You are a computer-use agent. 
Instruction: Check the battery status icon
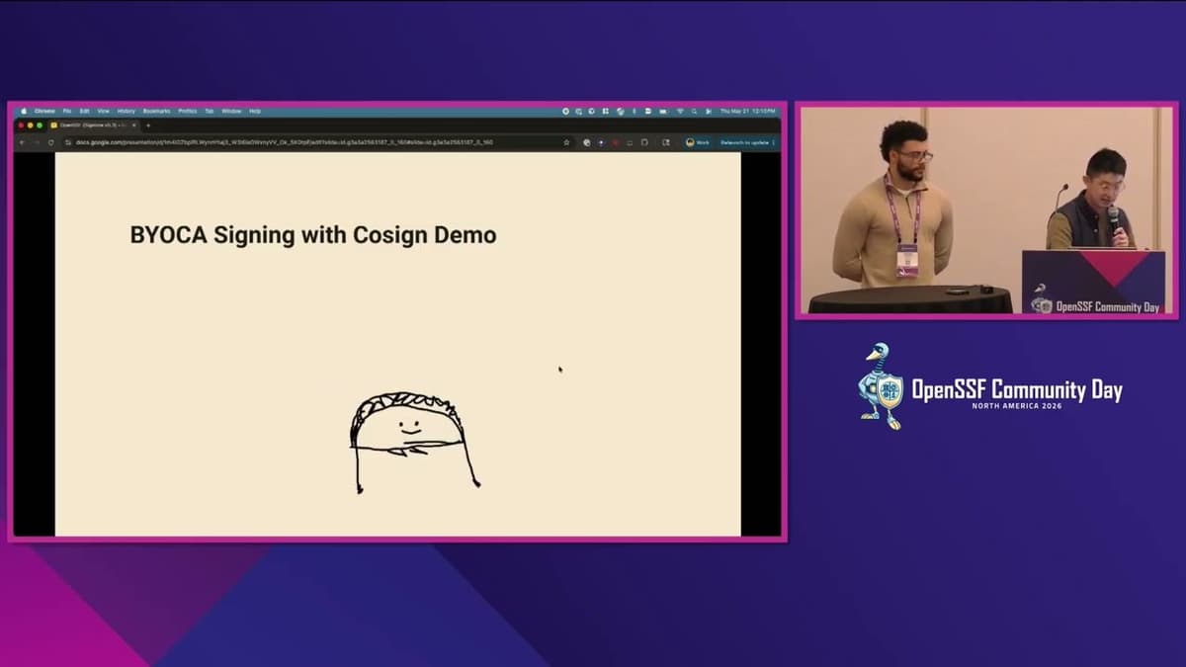pos(663,111)
